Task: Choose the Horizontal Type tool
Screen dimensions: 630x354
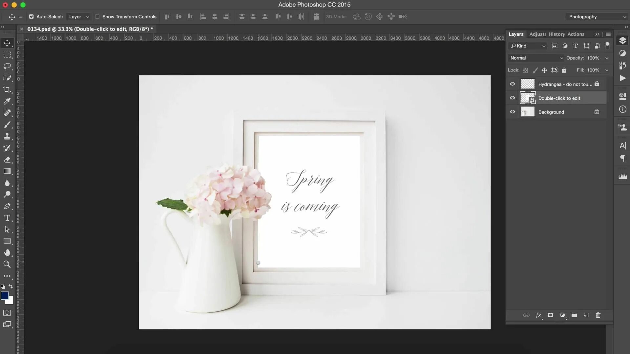Action: (x=7, y=218)
